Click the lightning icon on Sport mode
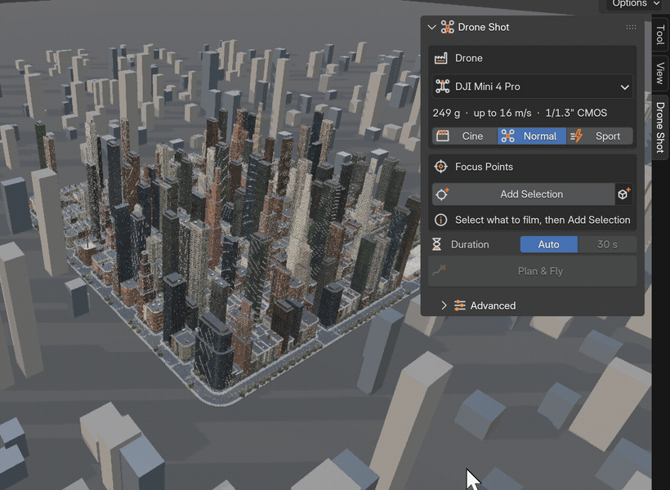The height and width of the screenshot is (490, 670). click(576, 136)
